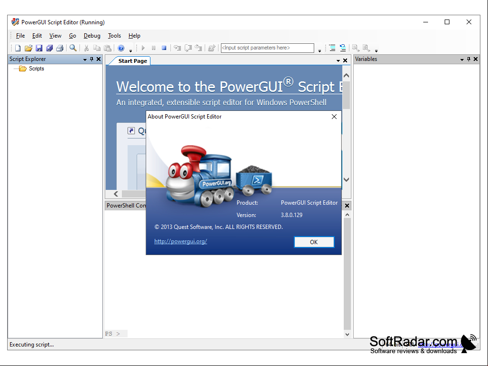
Task: Open the Debug menu
Action: (x=92, y=36)
